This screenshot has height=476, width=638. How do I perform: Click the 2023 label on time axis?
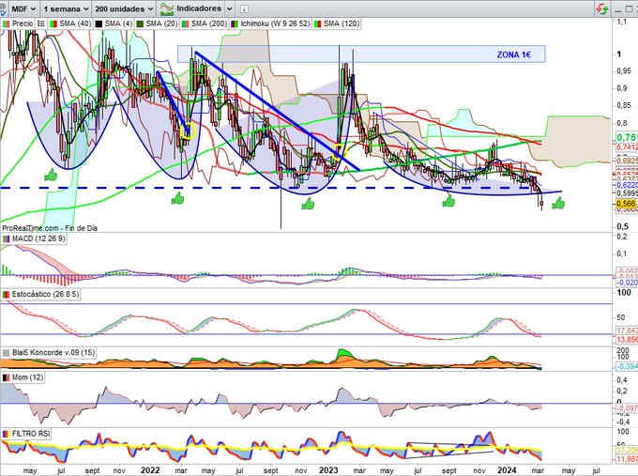328,470
